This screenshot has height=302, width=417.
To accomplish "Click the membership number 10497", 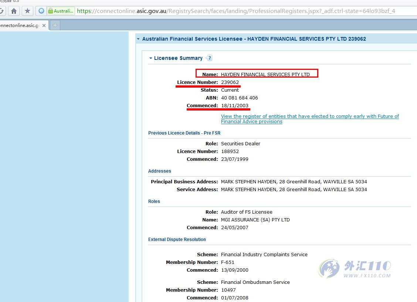I will tap(228, 290).
